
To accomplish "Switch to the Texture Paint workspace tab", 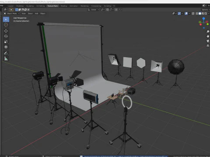I will [52, 6].
